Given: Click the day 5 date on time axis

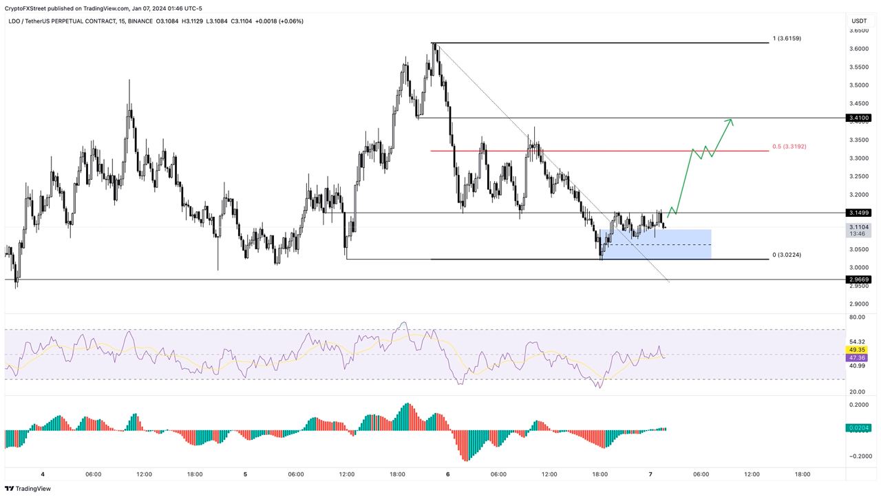Looking at the screenshot, I should pos(245,474).
